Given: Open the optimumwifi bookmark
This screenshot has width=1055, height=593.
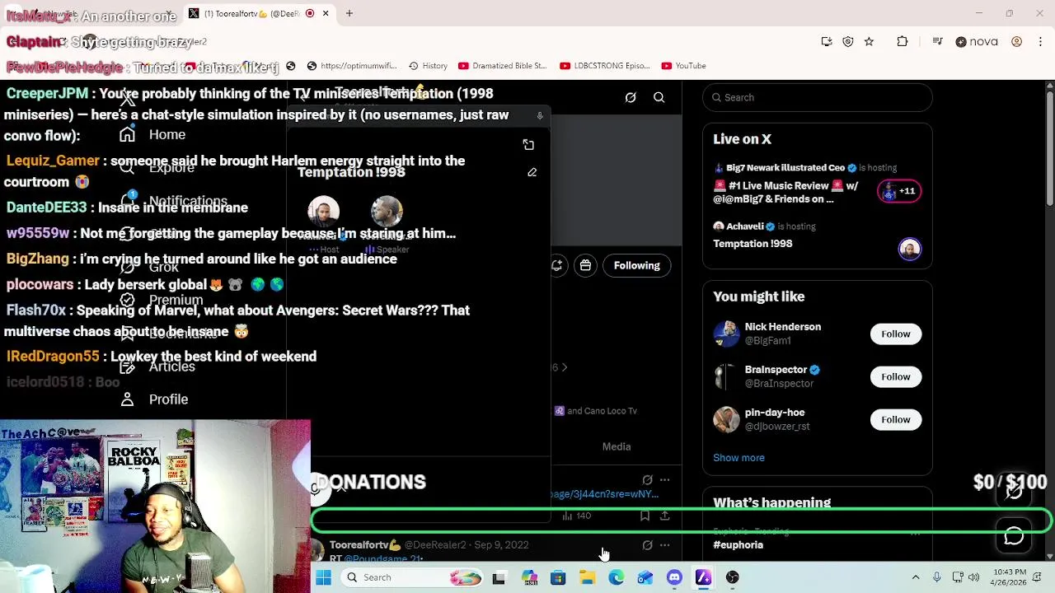Looking at the screenshot, I should (351, 66).
